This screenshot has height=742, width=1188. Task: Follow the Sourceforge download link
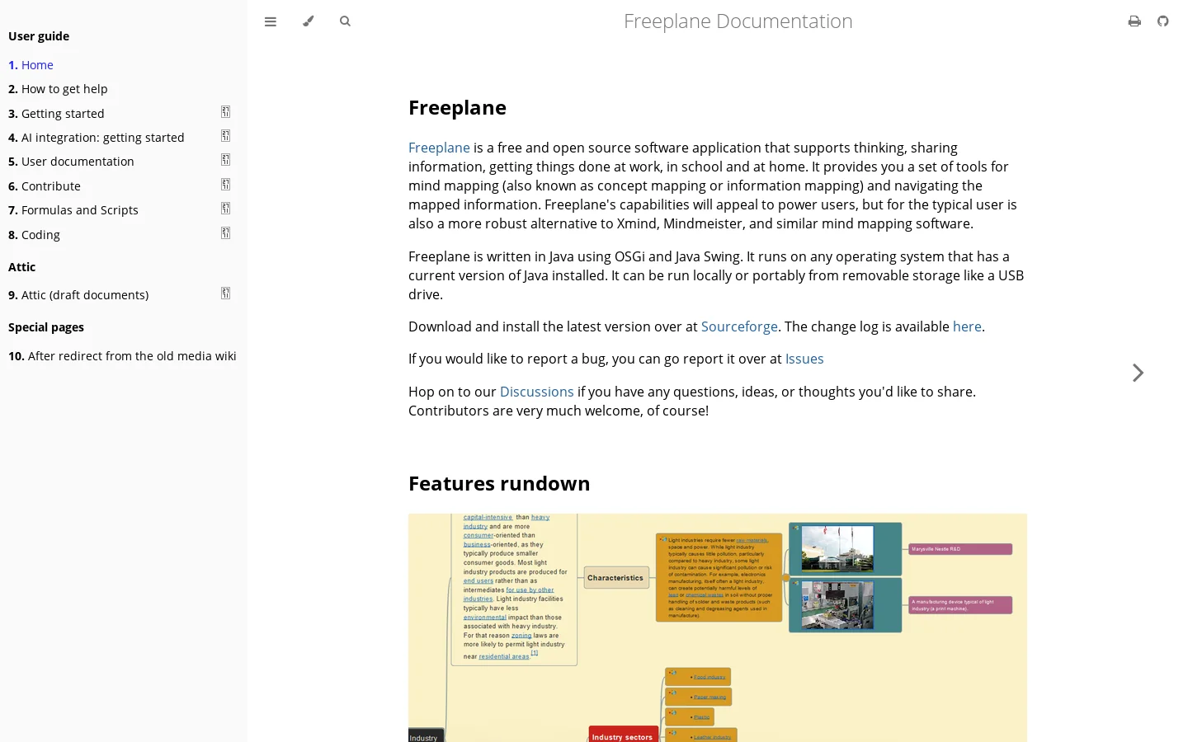tap(739, 326)
